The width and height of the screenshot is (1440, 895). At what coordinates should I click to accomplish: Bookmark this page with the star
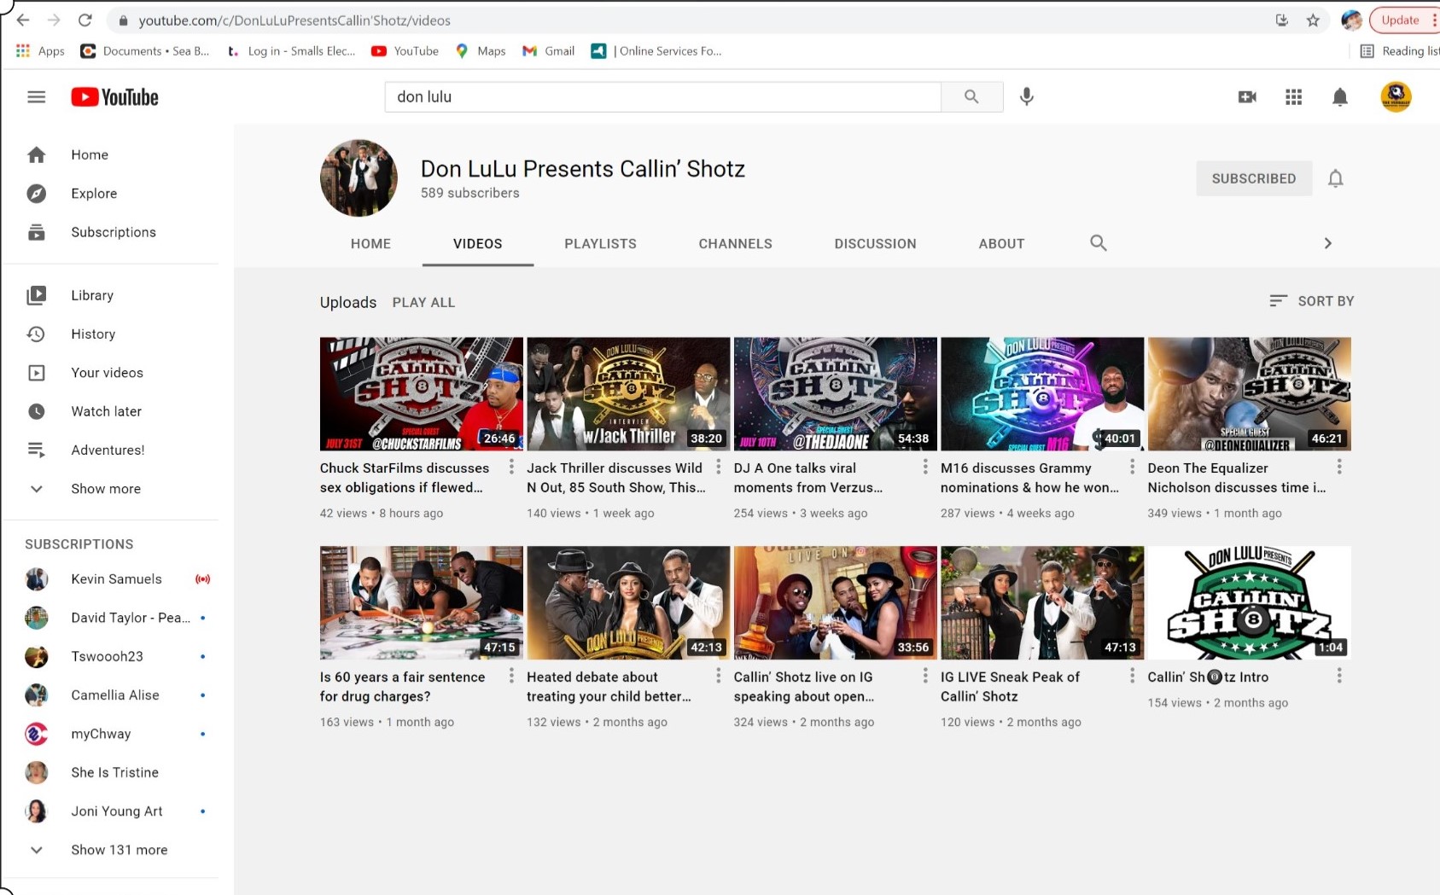pos(1313,20)
